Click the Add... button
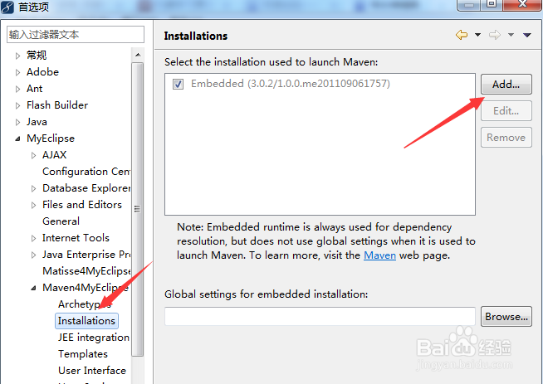 click(x=506, y=84)
